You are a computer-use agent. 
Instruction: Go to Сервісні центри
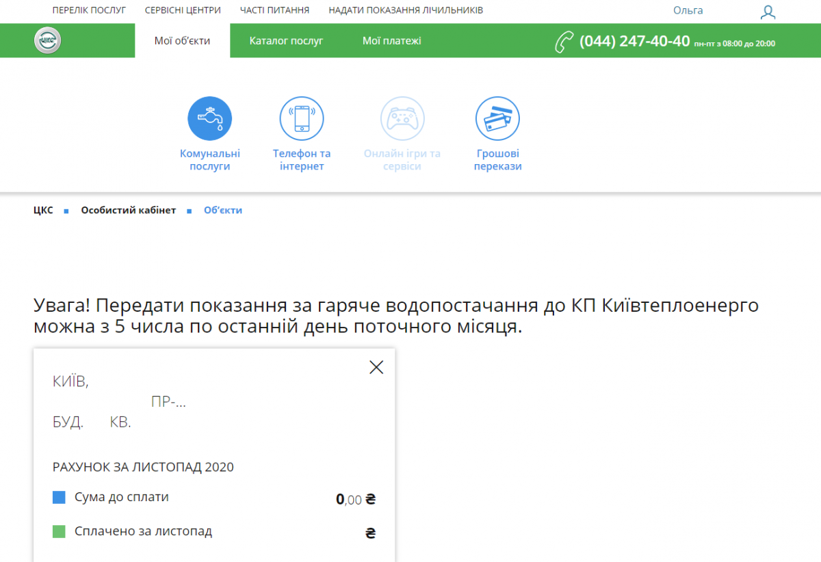[183, 10]
